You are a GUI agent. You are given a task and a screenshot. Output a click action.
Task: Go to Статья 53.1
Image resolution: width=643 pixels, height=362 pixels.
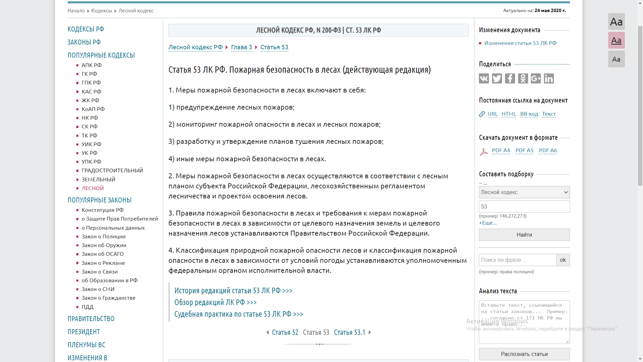350,333
